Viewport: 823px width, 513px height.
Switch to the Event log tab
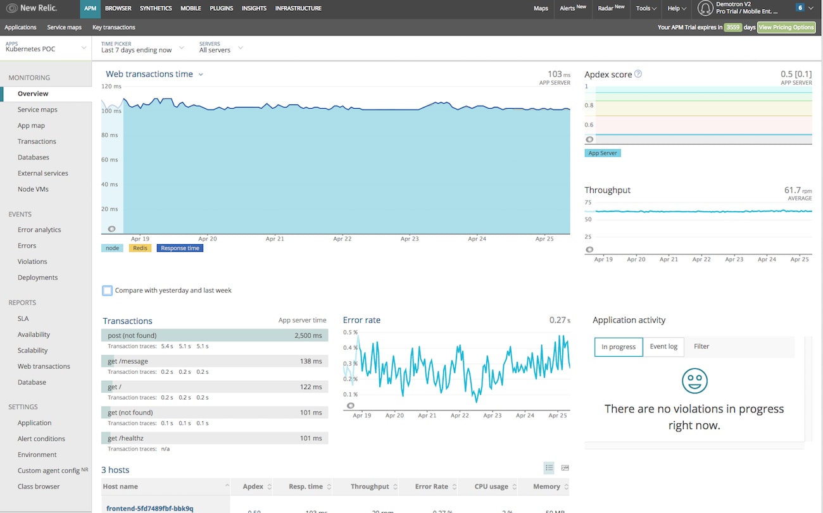tap(663, 347)
